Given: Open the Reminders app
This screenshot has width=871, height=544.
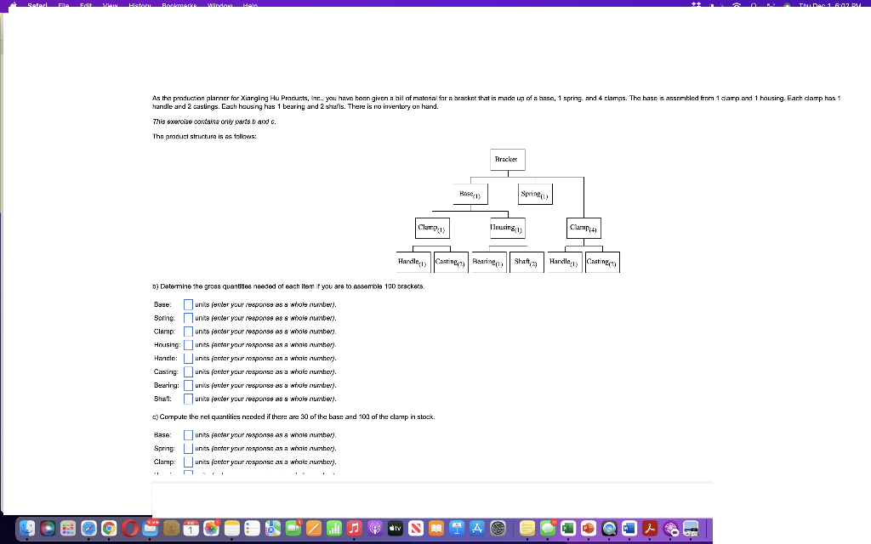Looking at the screenshot, I should (x=252, y=529).
